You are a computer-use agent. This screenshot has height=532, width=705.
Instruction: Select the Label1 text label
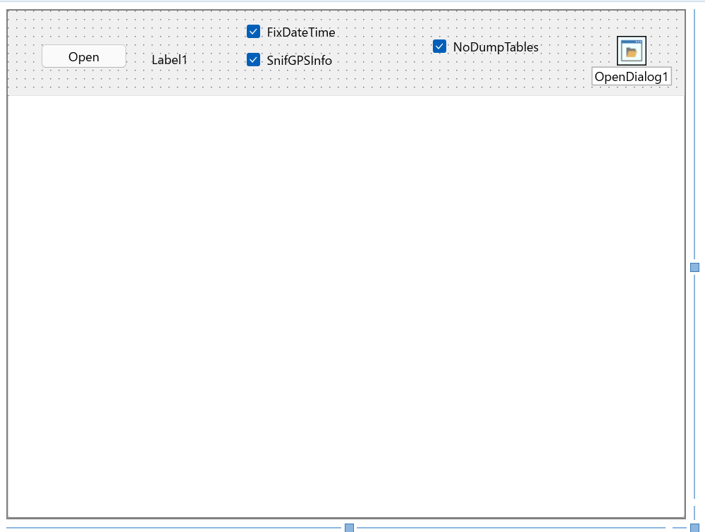[x=169, y=60]
